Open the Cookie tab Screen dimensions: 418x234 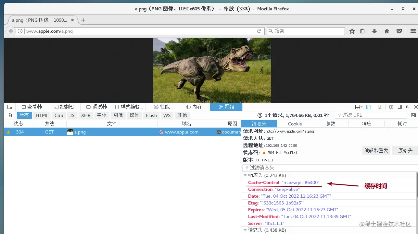point(295,123)
